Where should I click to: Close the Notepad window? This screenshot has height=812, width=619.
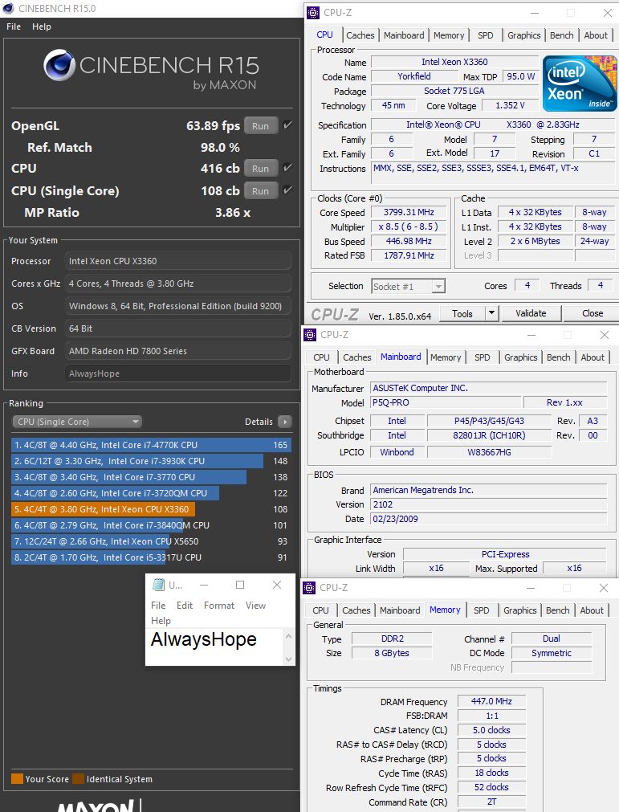[x=277, y=585]
